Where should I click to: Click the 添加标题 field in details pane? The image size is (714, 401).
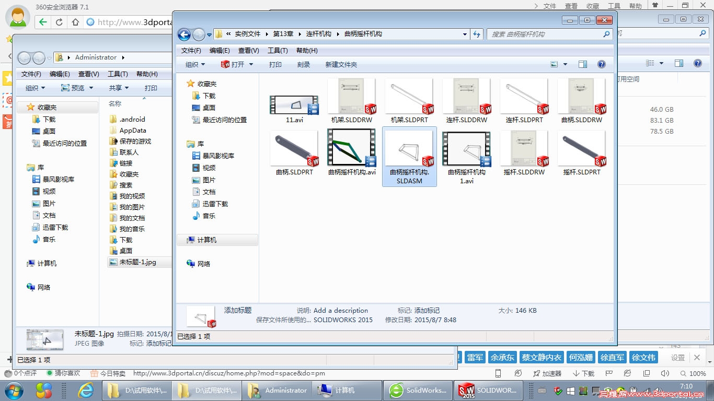(x=238, y=310)
